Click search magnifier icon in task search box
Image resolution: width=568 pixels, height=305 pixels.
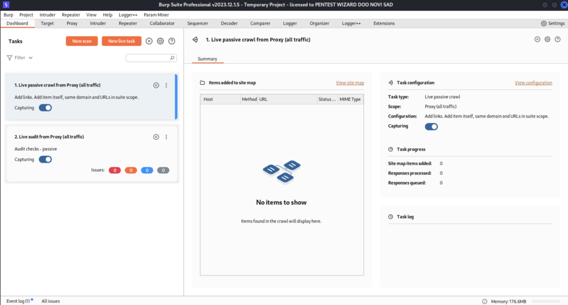[x=172, y=58]
